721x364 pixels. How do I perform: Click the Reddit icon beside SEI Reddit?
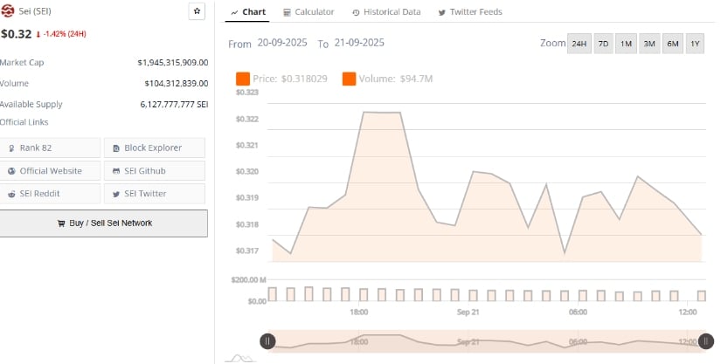click(x=11, y=194)
